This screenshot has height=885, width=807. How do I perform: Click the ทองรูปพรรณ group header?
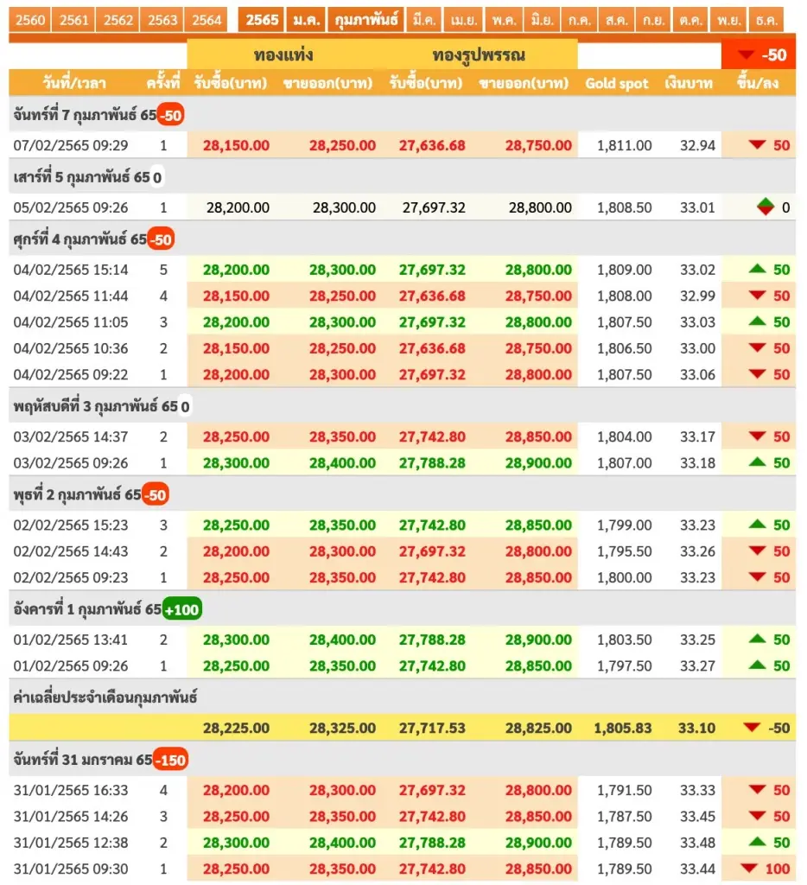479,54
